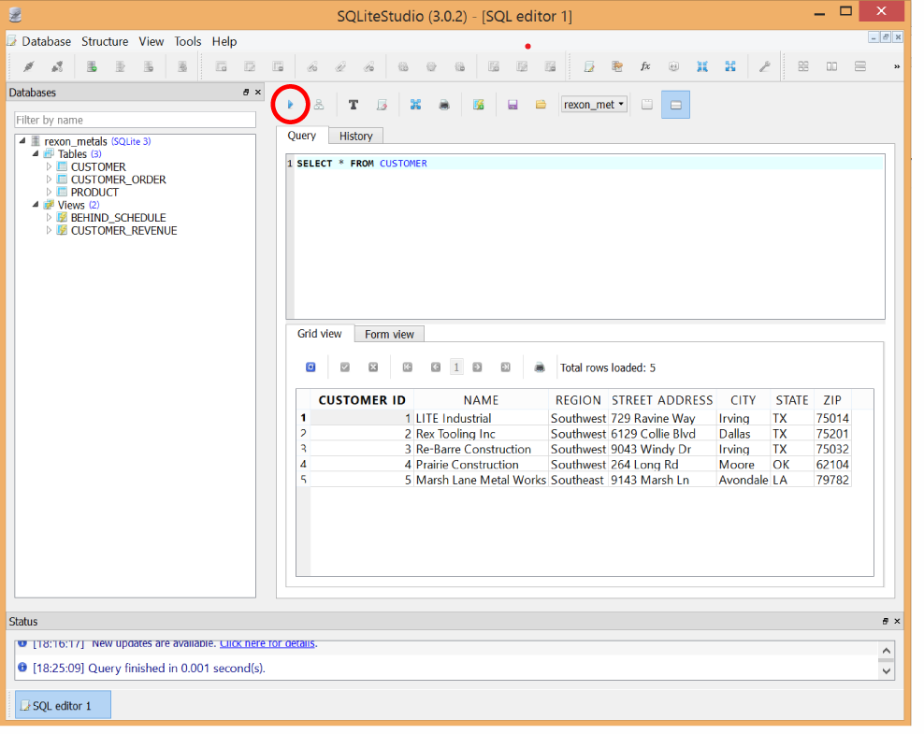
Task: Collapse the Views (2) group
Action: pyautogui.click(x=36, y=207)
